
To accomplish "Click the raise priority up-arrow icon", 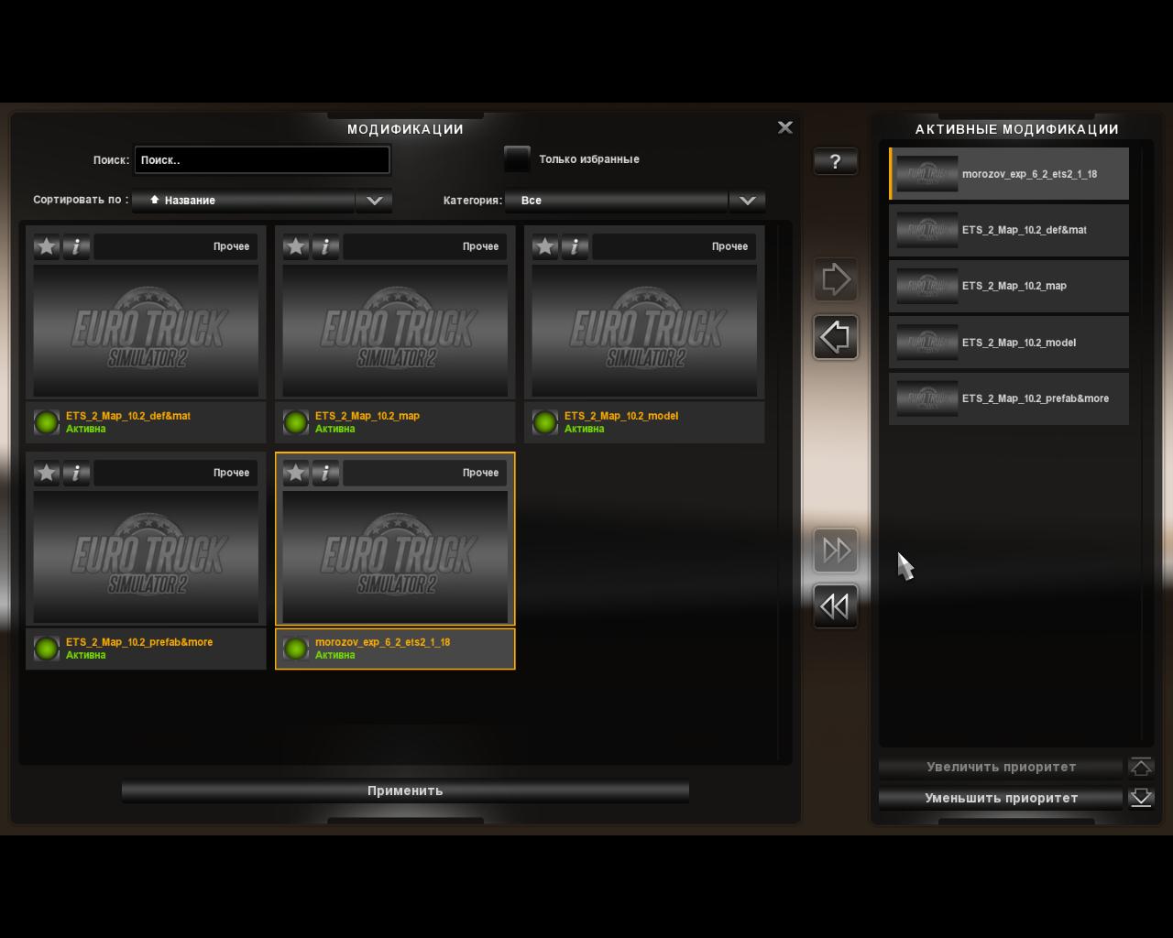I will pyautogui.click(x=1141, y=767).
